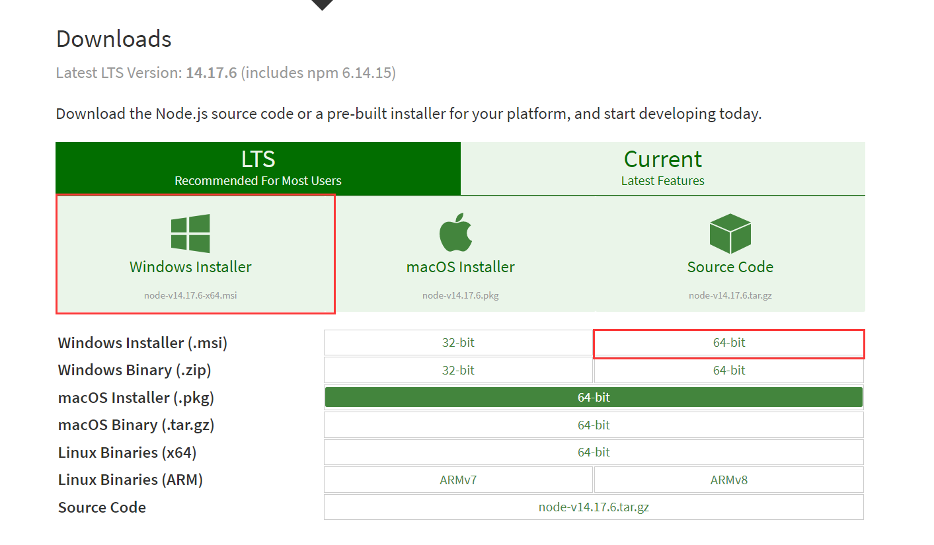Download ARMv8 Linux Binaries
The image size is (934, 545).
pos(729,480)
